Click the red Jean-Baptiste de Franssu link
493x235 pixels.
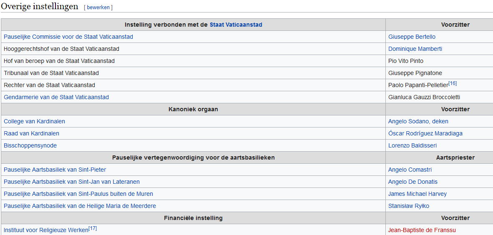[422, 230]
